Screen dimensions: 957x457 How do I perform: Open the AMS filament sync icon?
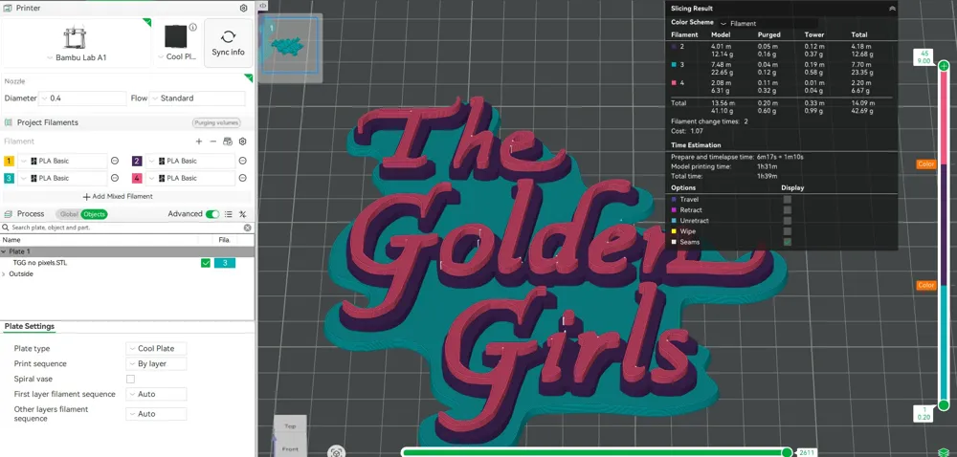(x=228, y=141)
